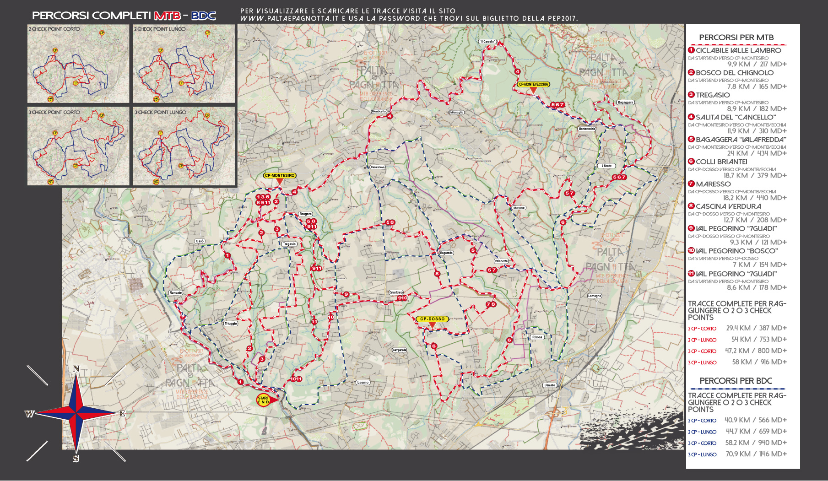Click the Camparada place label
This screenshot has height=481, width=828.
[x=400, y=350]
